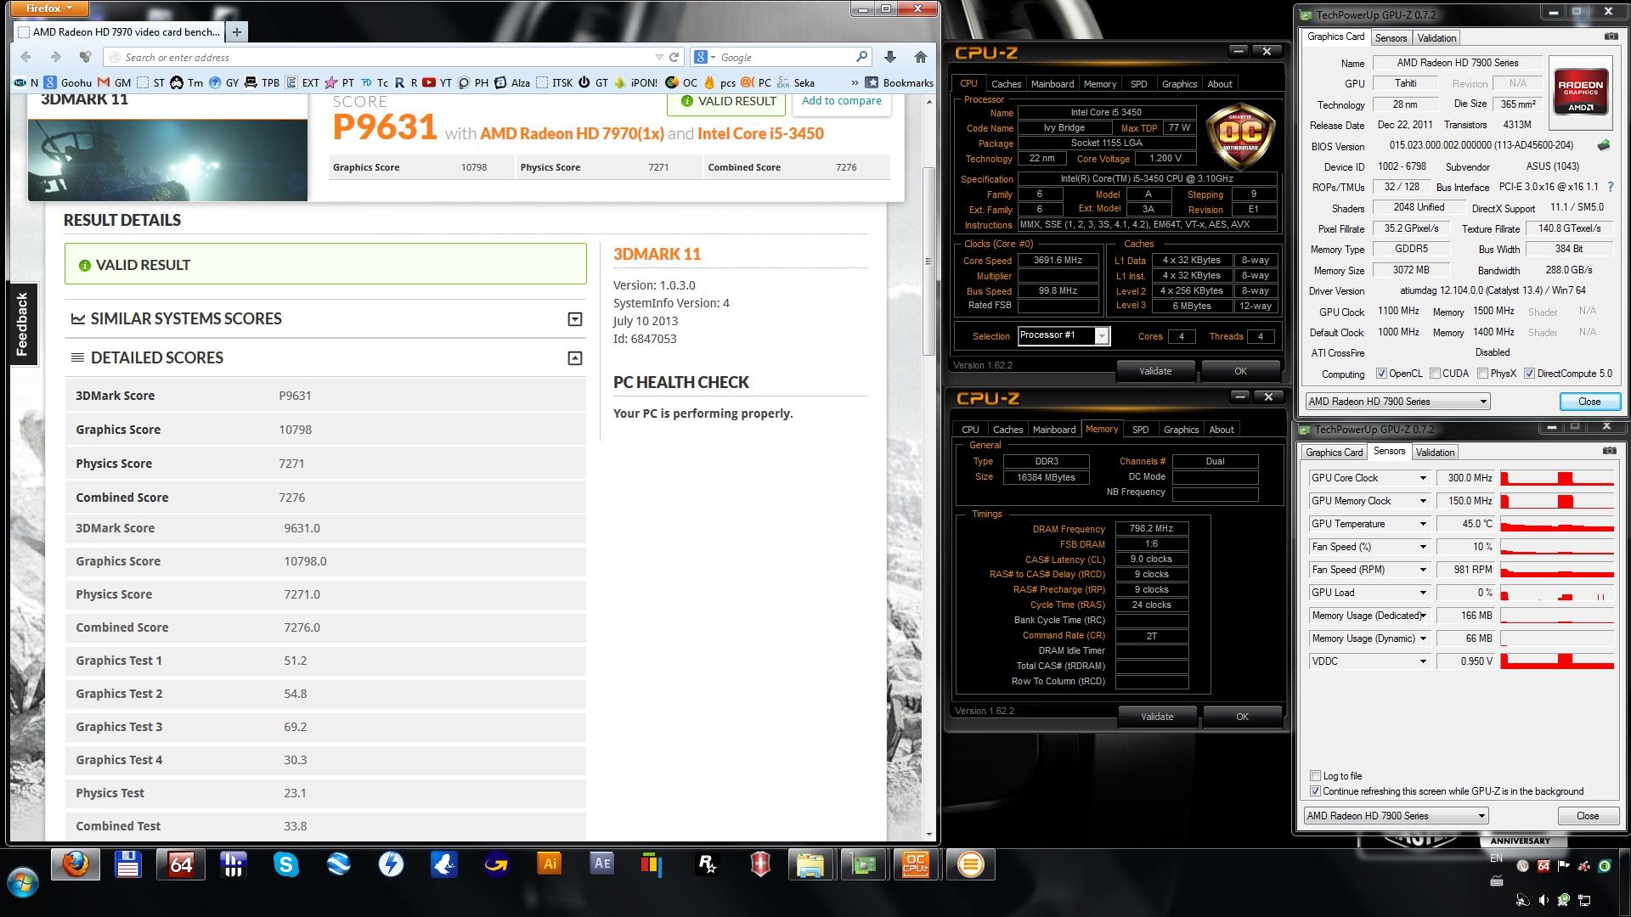This screenshot has width=1631, height=917.
Task: Click the GPU-Z screenshot camera icon
Action: click(1611, 37)
